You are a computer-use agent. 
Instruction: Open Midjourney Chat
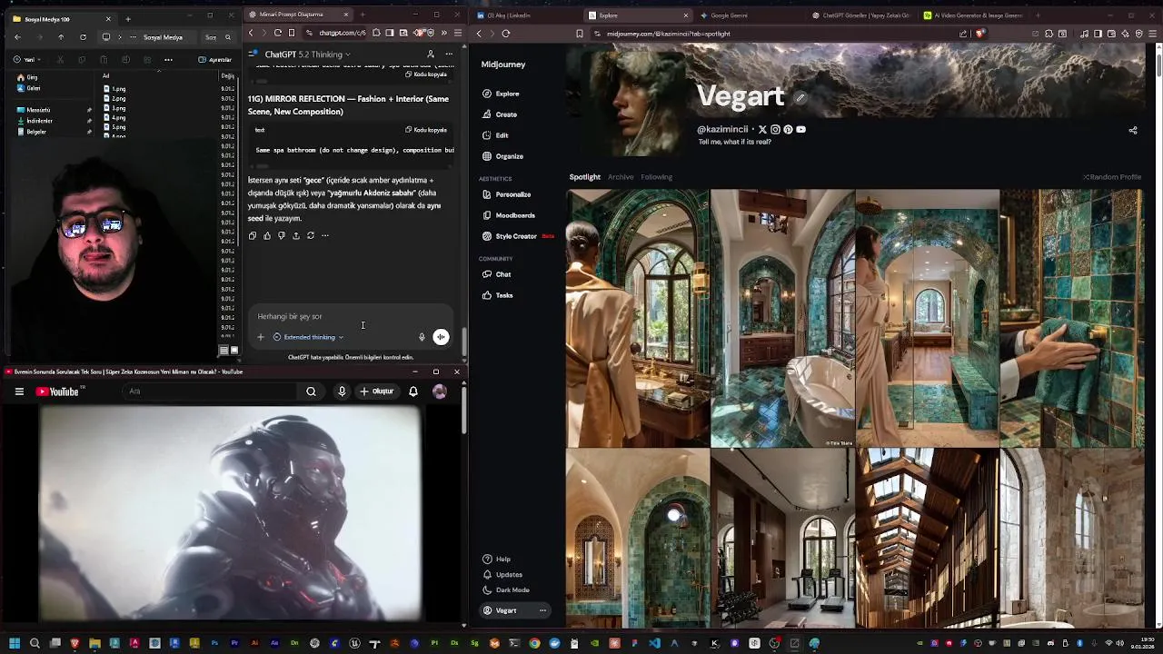point(497,274)
